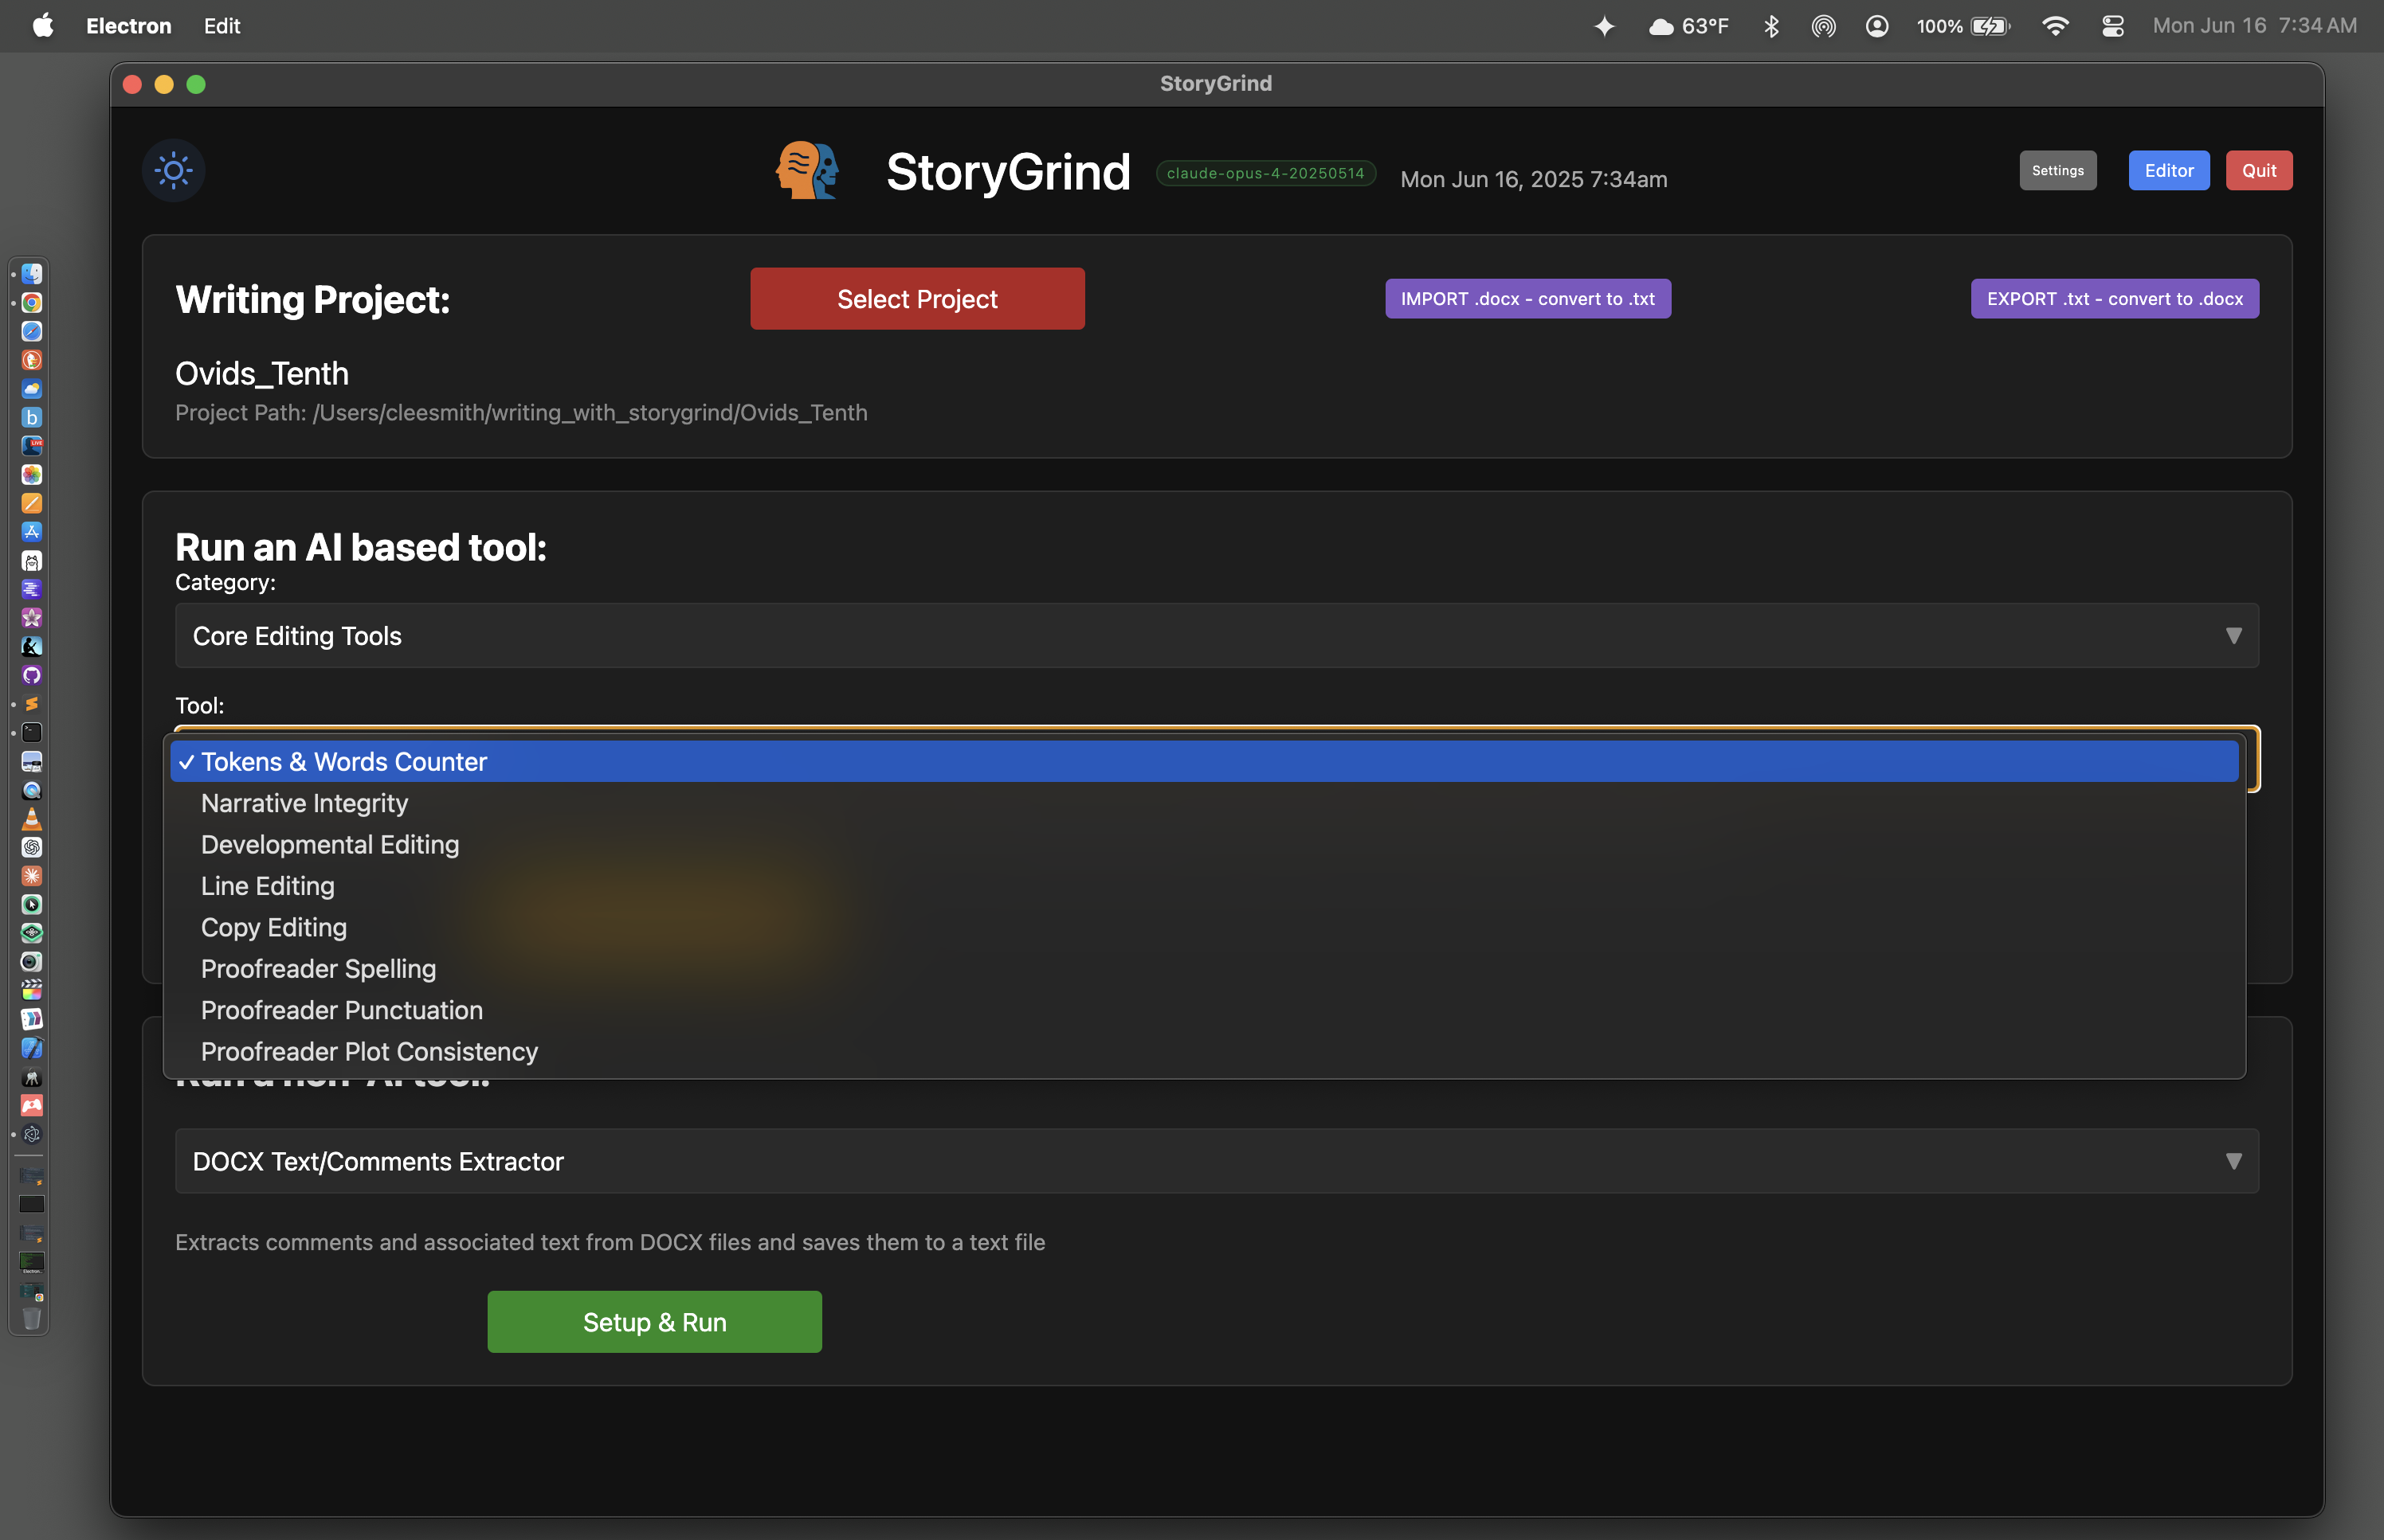Select Line Editing from the list
This screenshot has height=1540, width=2384.
(1203, 886)
